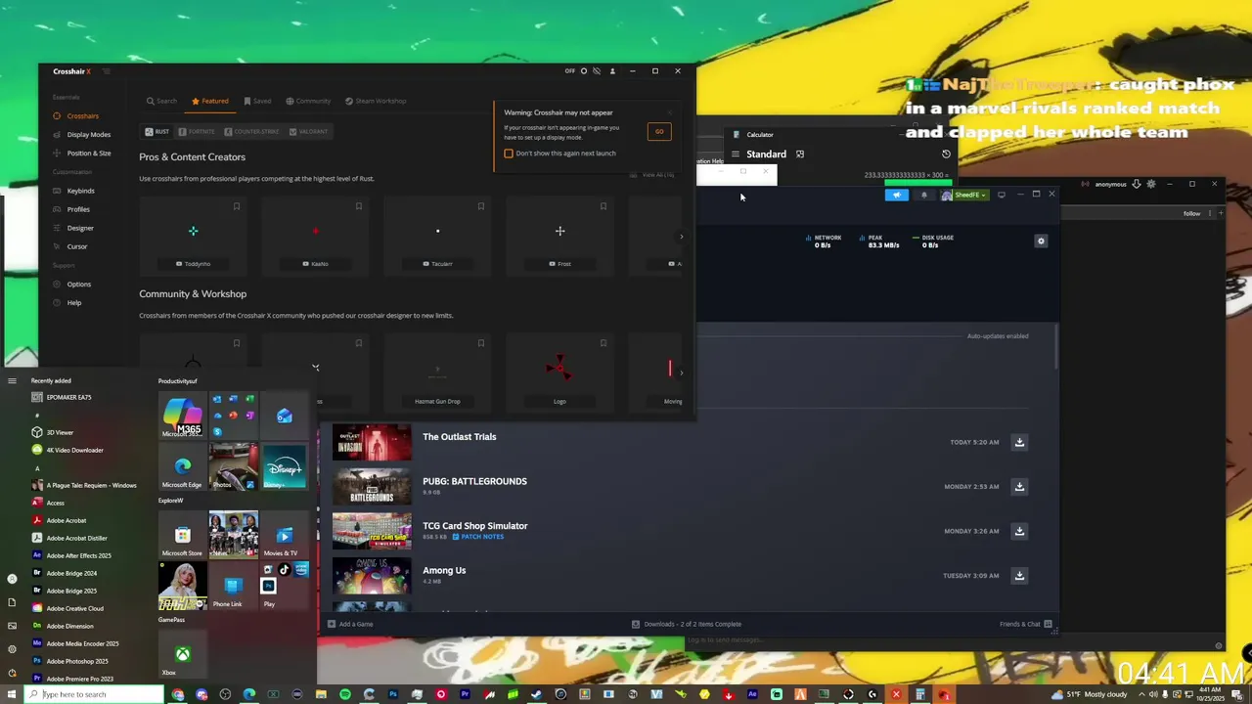Switch to the Community tab
The image size is (1252, 704).
(308, 101)
